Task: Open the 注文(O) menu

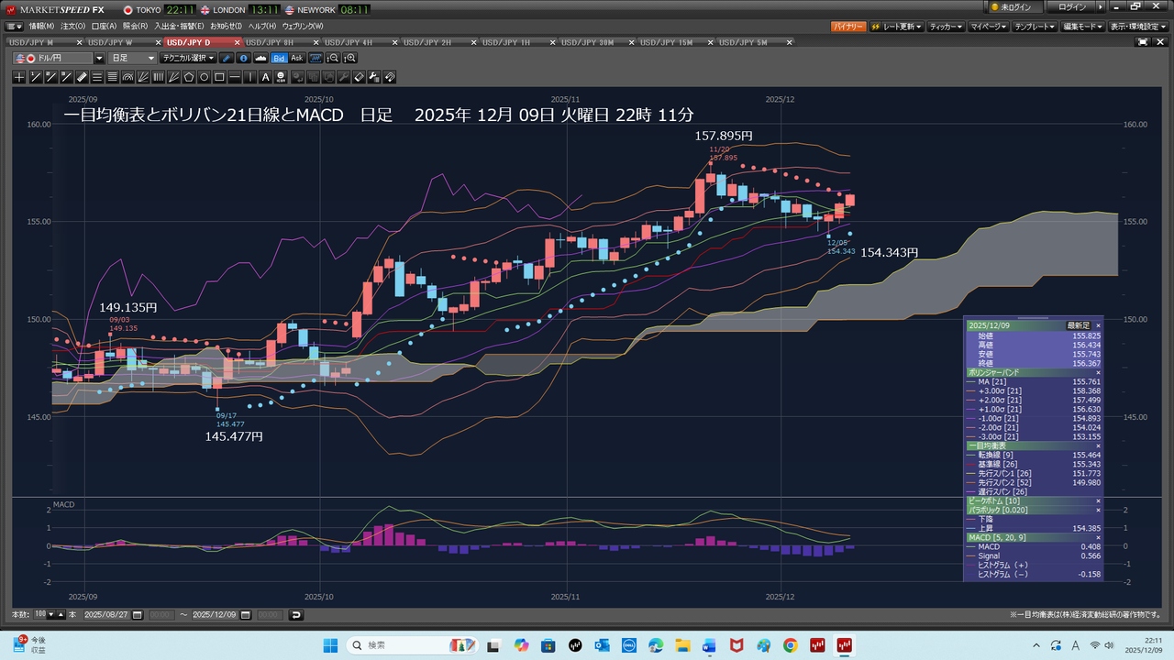Action: click(x=73, y=27)
